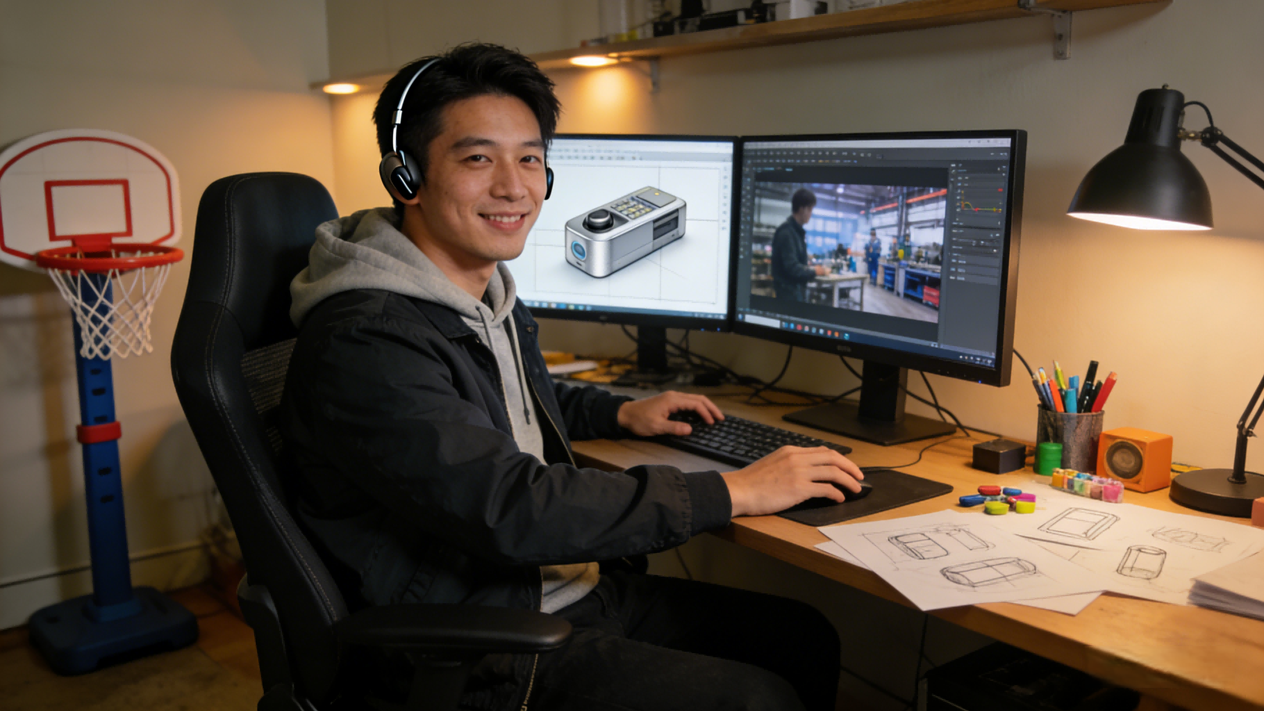Open the bottom dropdown field in the right properties panel

click(x=977, y=279)
